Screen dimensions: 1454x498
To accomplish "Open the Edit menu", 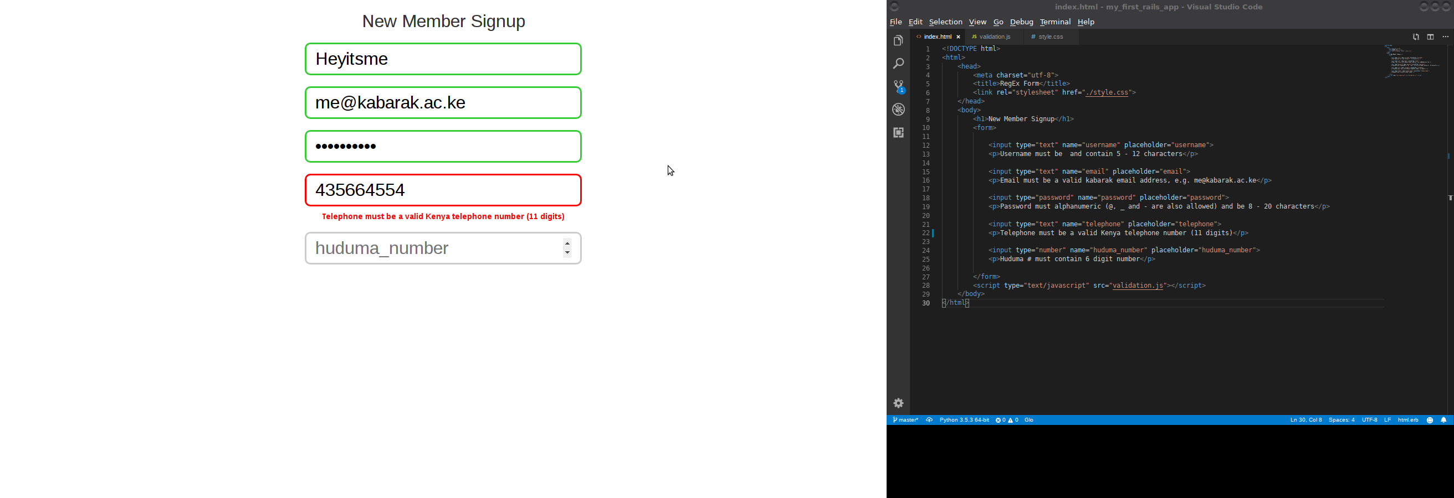I will point(915,22).
